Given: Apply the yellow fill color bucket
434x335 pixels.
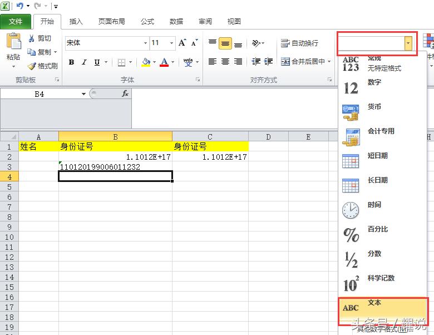Looking at the screenshot, I should 146,62.
